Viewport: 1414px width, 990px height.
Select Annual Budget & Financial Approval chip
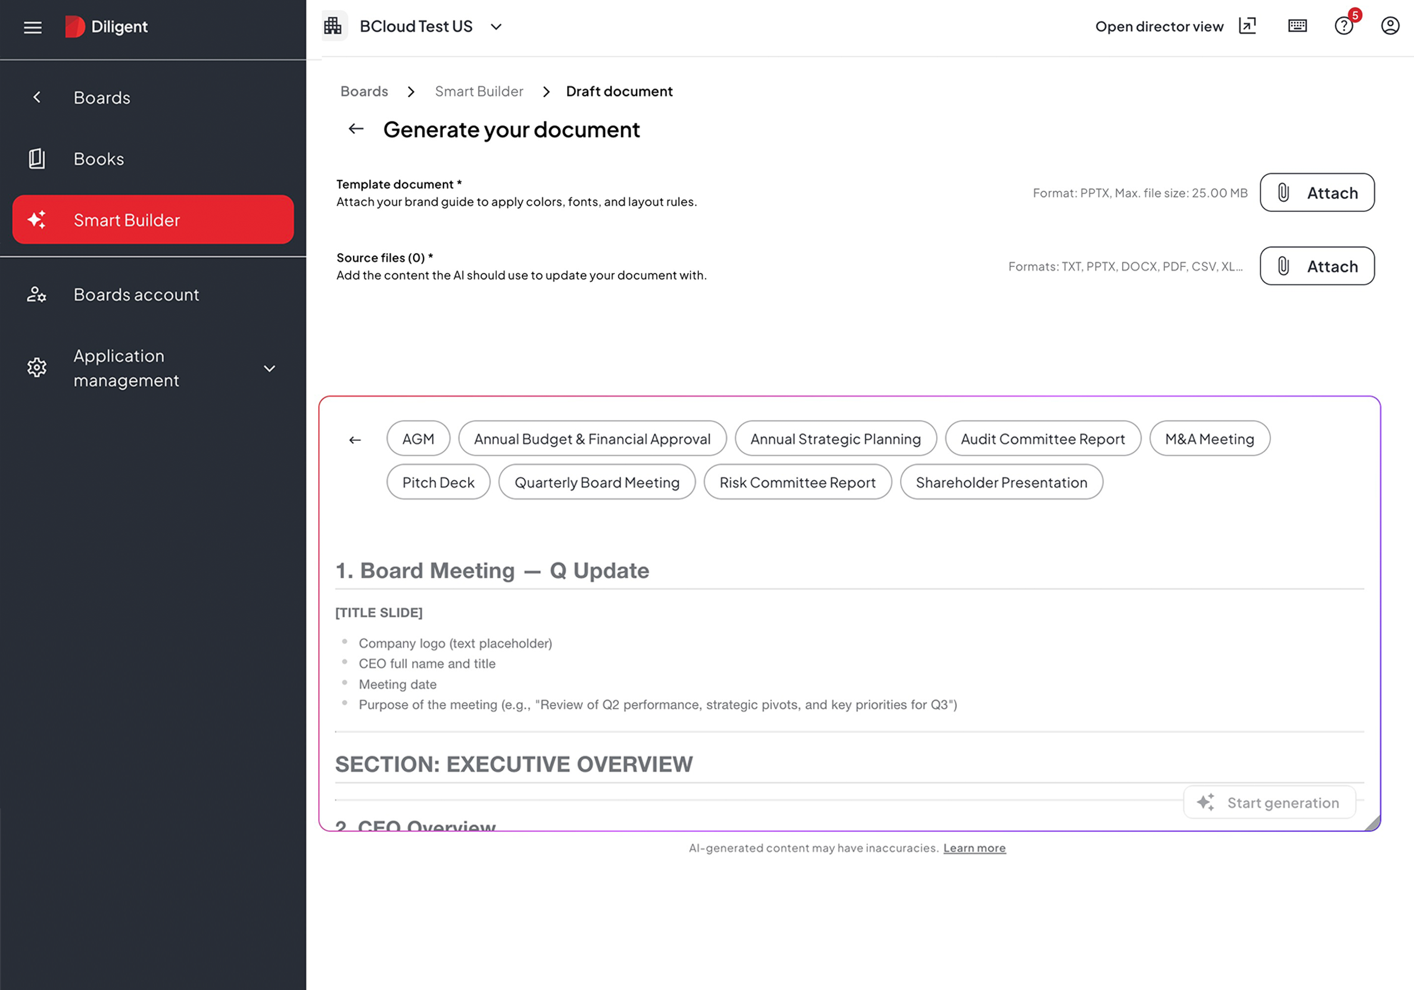click(592, 439)
